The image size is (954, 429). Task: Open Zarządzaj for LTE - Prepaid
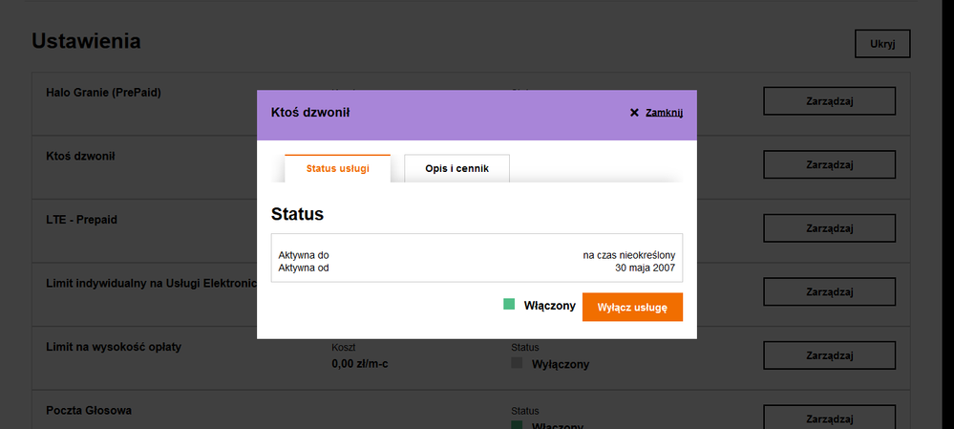click(829, 228)
